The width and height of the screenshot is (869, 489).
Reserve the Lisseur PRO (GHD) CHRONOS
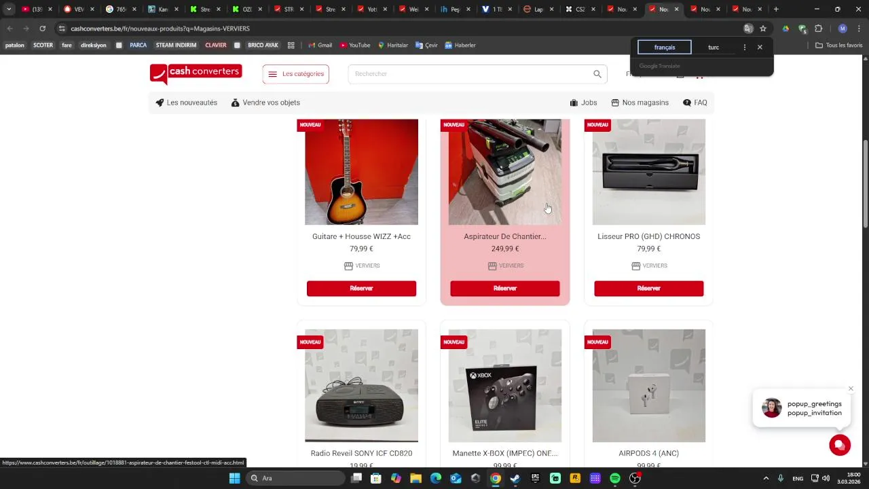point(649,289)
